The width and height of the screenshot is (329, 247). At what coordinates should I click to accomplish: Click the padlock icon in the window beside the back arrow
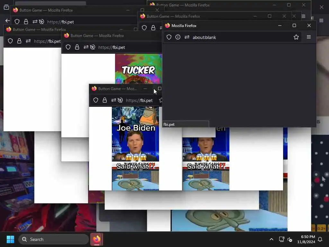coord(26,22)
